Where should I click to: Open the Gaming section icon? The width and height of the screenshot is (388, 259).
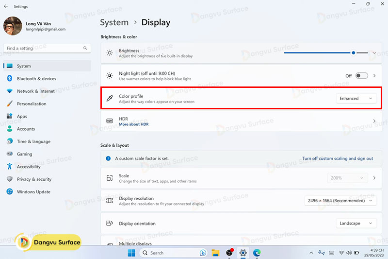[9, 154]
